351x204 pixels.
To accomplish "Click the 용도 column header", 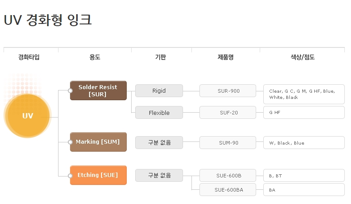I will tap(95, 57).
